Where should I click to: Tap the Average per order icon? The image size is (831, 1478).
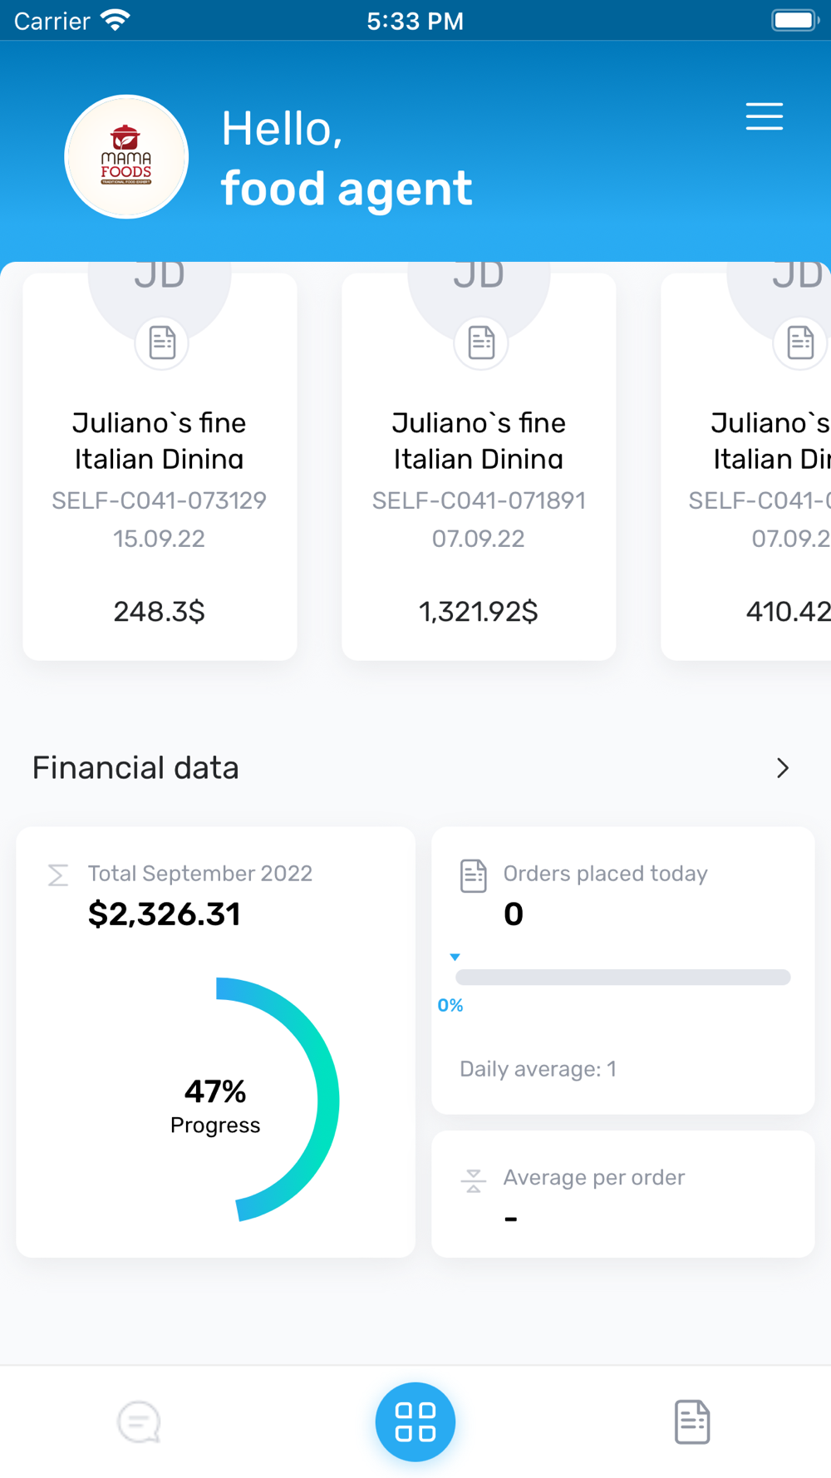click(x=474, y=1180)
